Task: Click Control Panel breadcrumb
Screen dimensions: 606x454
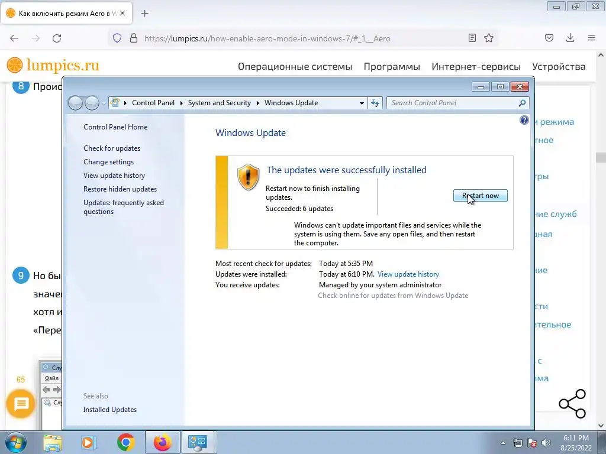Action: (153, 103)
